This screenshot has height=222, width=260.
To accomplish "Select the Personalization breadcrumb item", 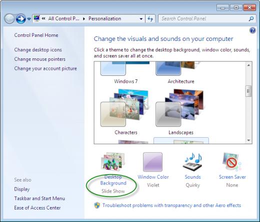I will click(104, 18).
